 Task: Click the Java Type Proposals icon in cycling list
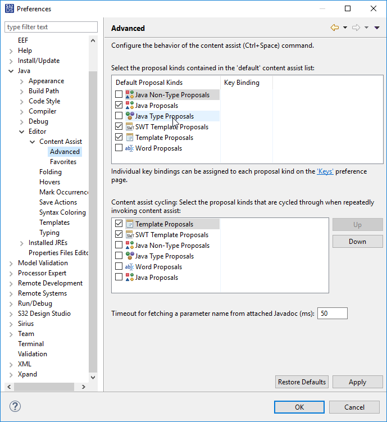tap(129, 256)
